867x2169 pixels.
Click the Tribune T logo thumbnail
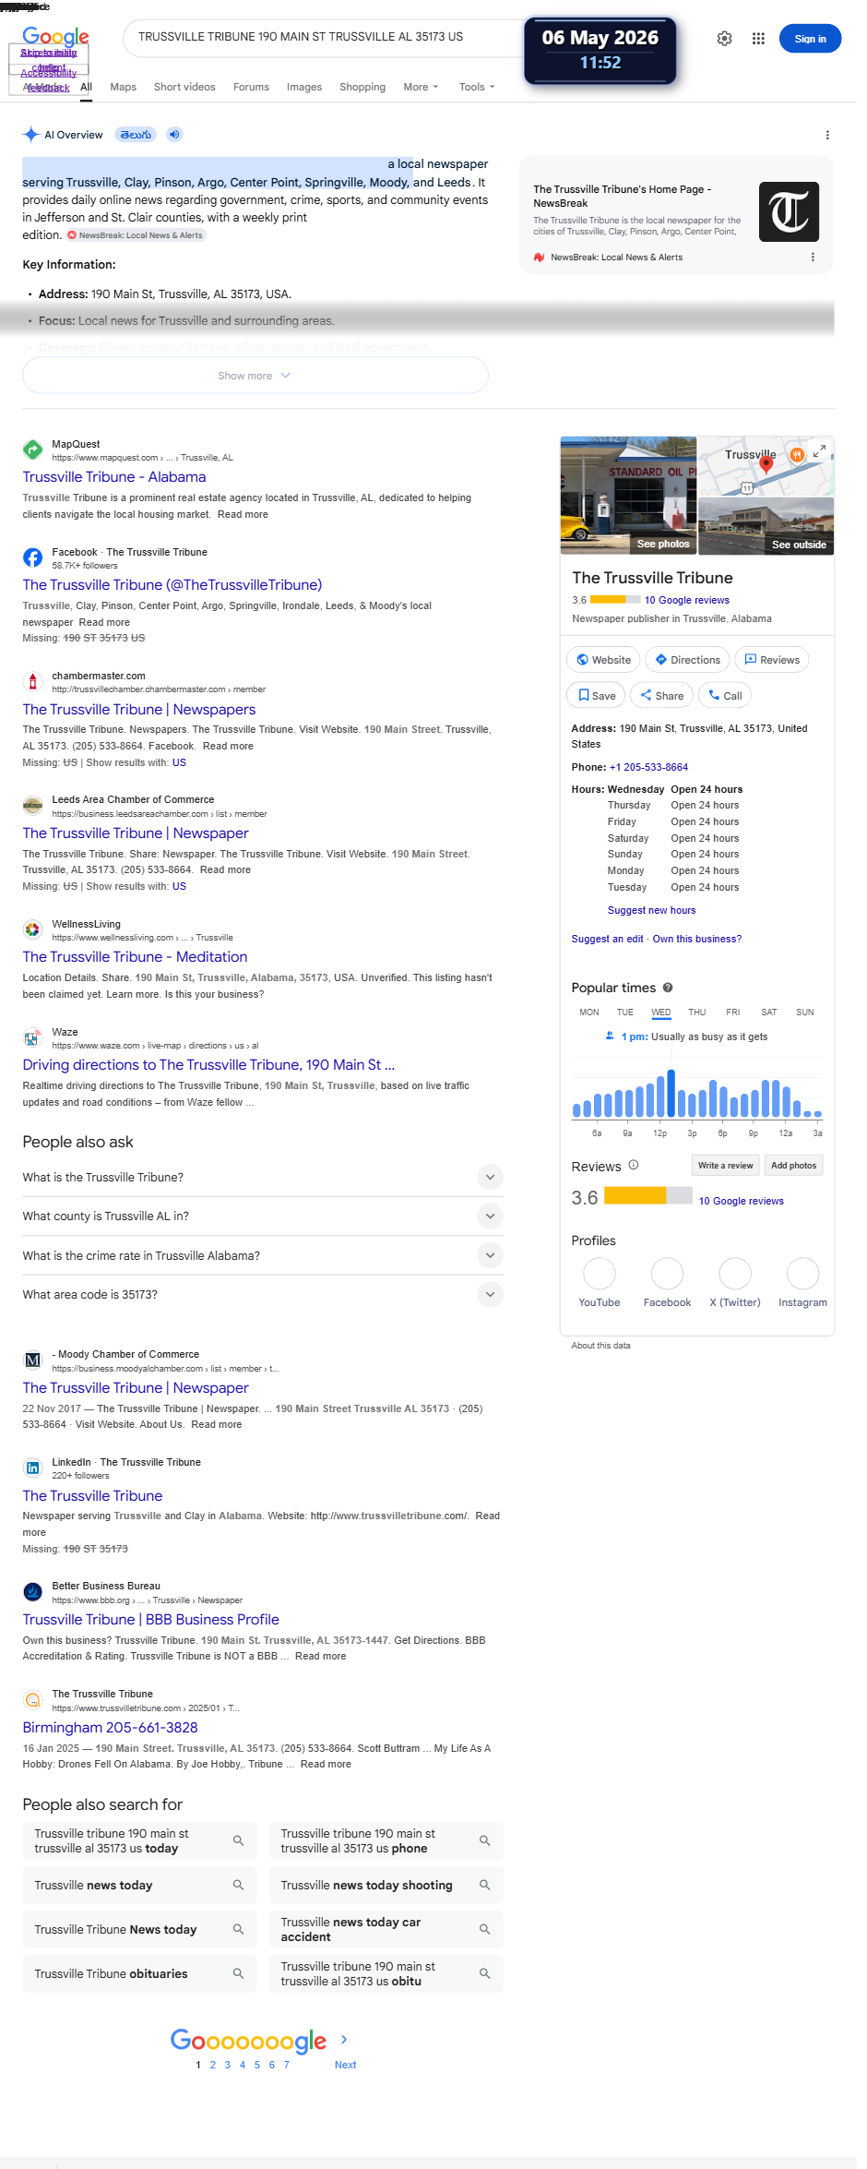[x=789, y=212]
